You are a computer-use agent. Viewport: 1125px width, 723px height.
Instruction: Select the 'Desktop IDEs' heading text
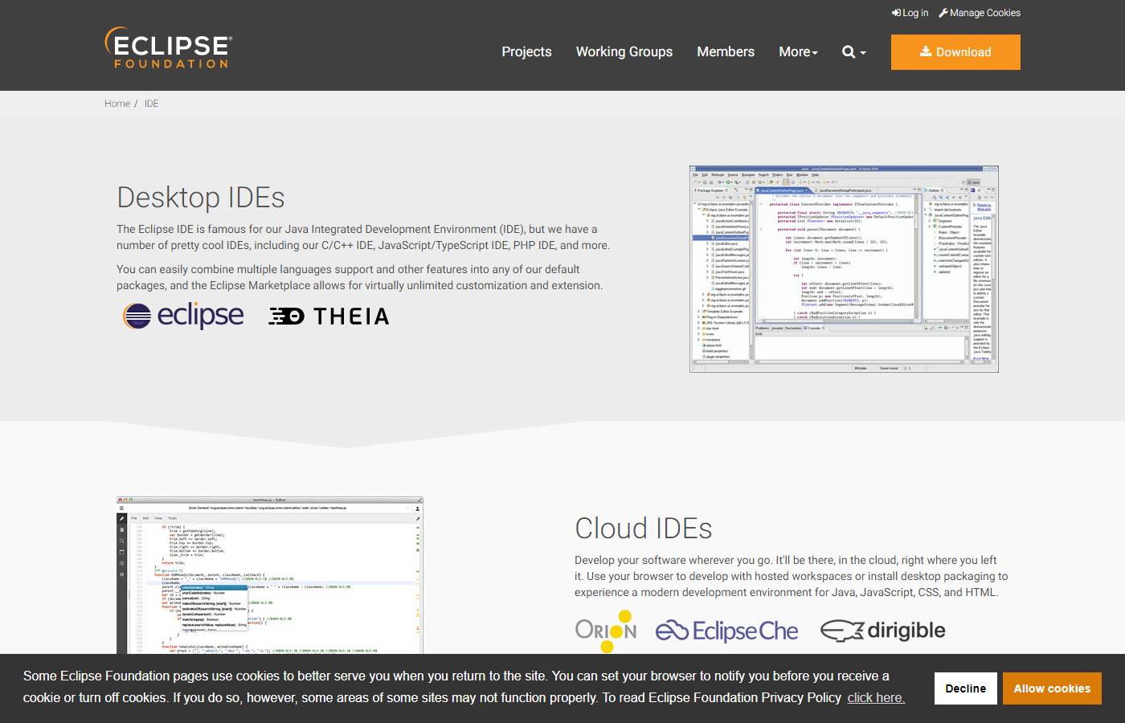[x=201, y=198]
